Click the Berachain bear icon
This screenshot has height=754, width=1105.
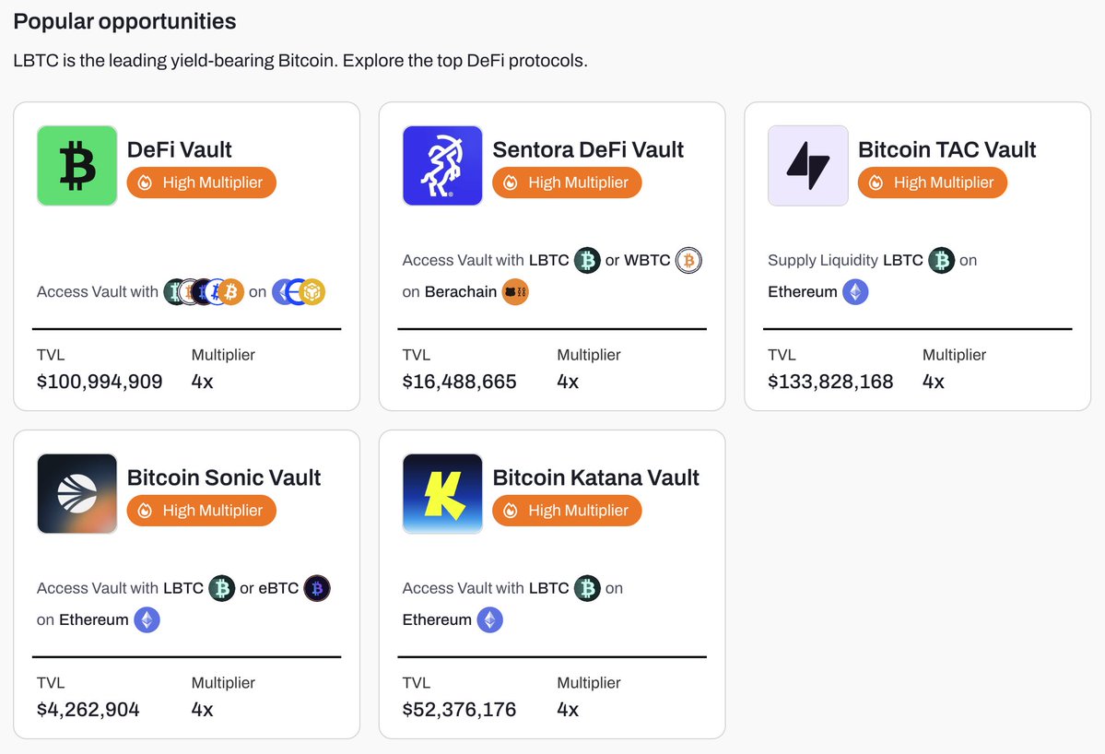pos(515,291)
